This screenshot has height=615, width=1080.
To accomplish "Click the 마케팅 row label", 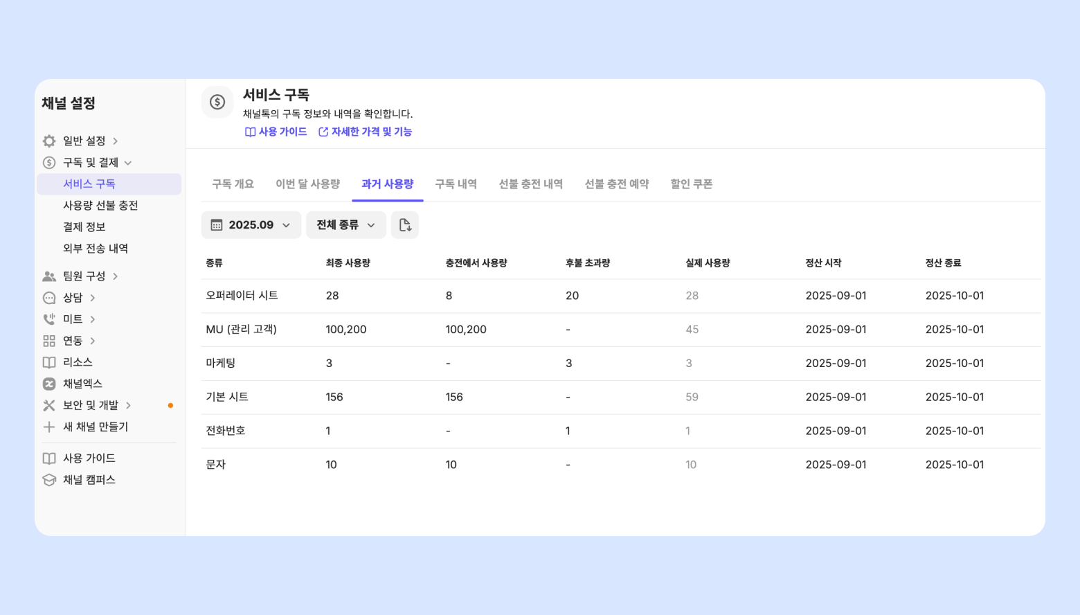I will click(221, 364).
